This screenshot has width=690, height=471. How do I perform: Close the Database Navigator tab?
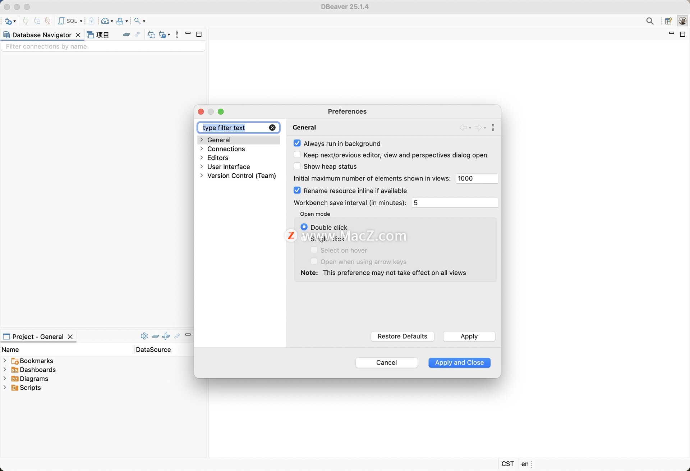click(78, 35)
